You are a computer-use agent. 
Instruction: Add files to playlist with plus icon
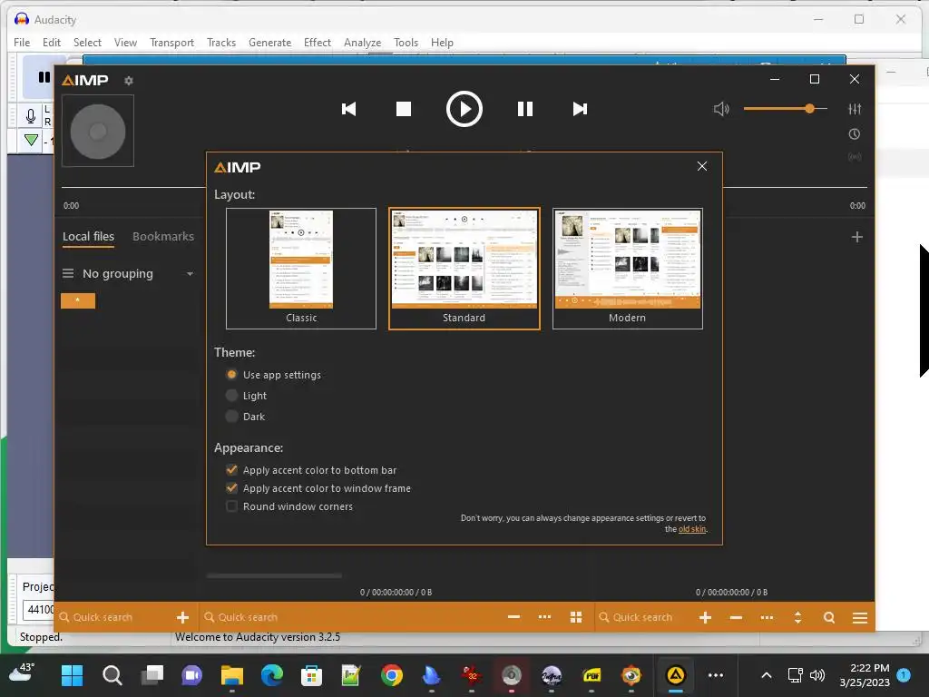coord(705,617)
